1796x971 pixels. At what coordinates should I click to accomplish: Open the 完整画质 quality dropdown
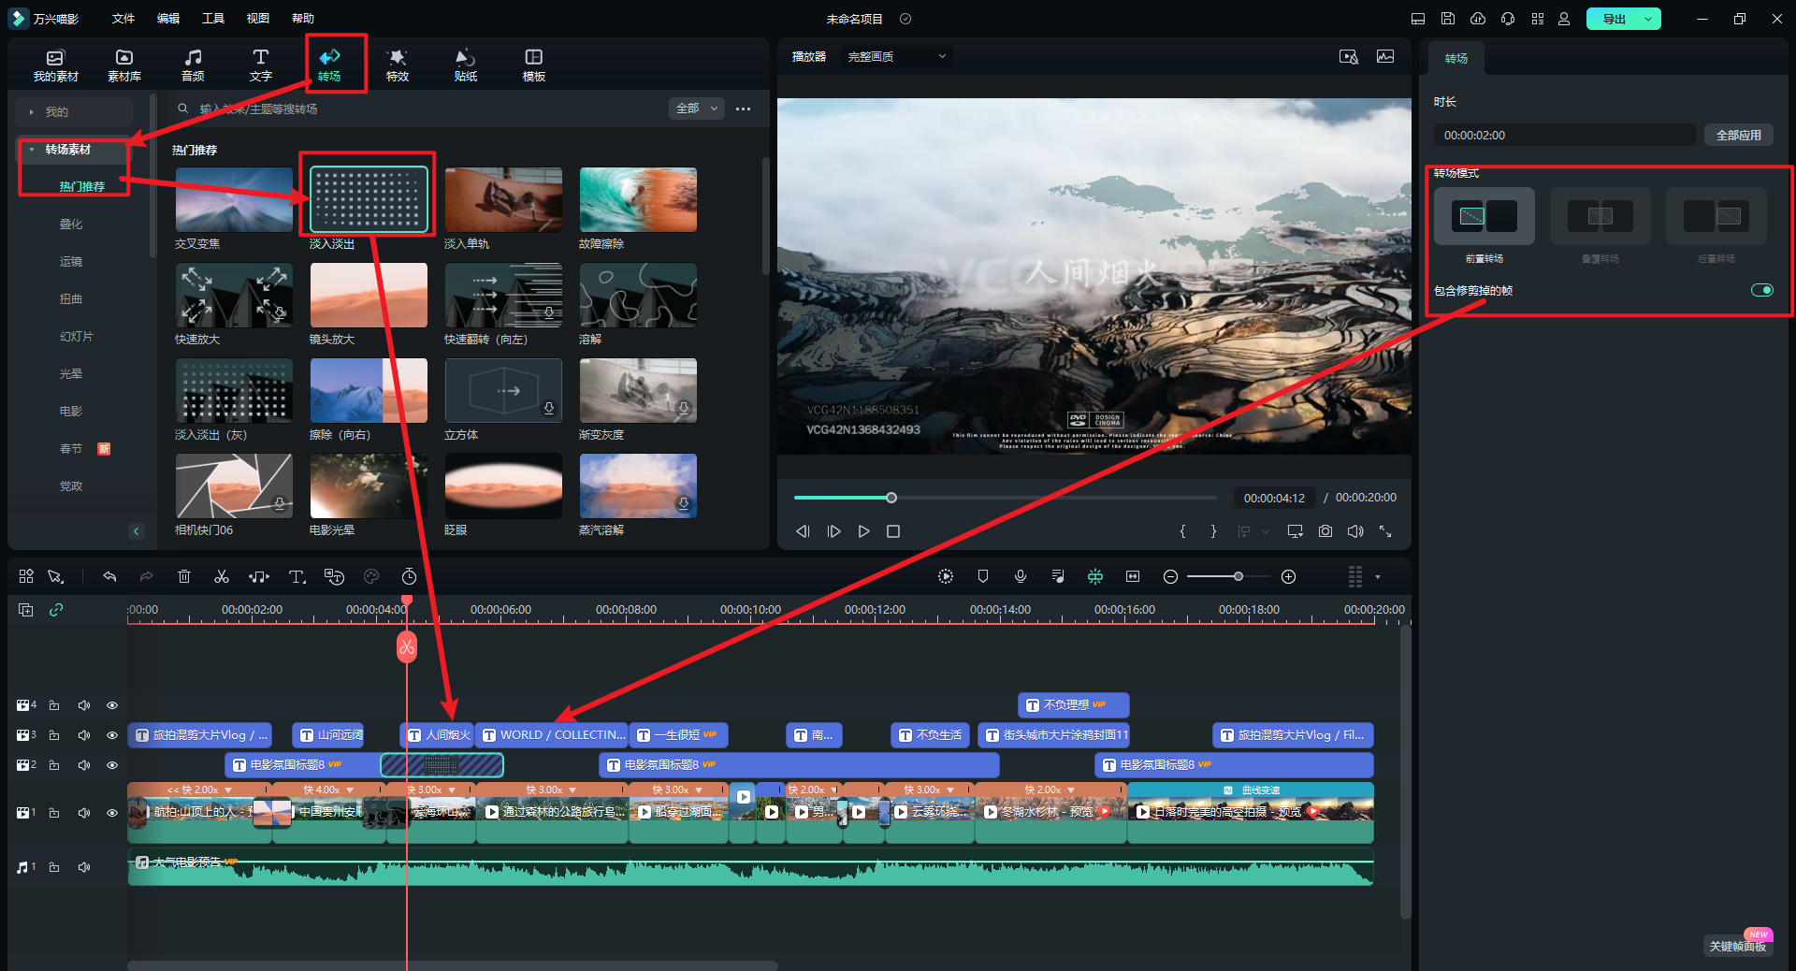(896, 57)
